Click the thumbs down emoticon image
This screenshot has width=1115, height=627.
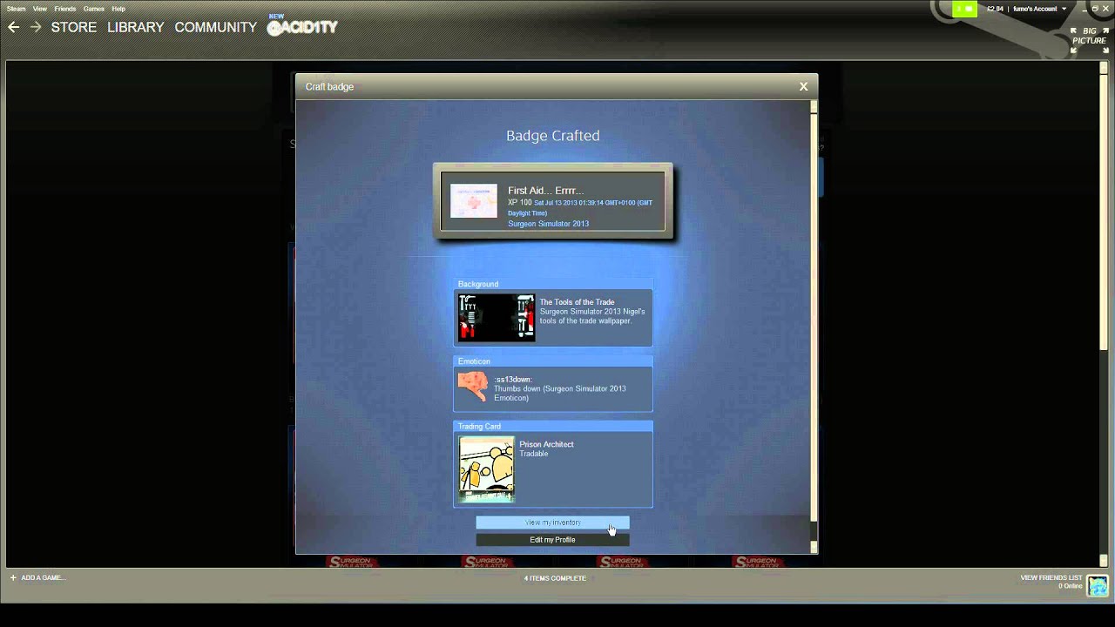473,387
